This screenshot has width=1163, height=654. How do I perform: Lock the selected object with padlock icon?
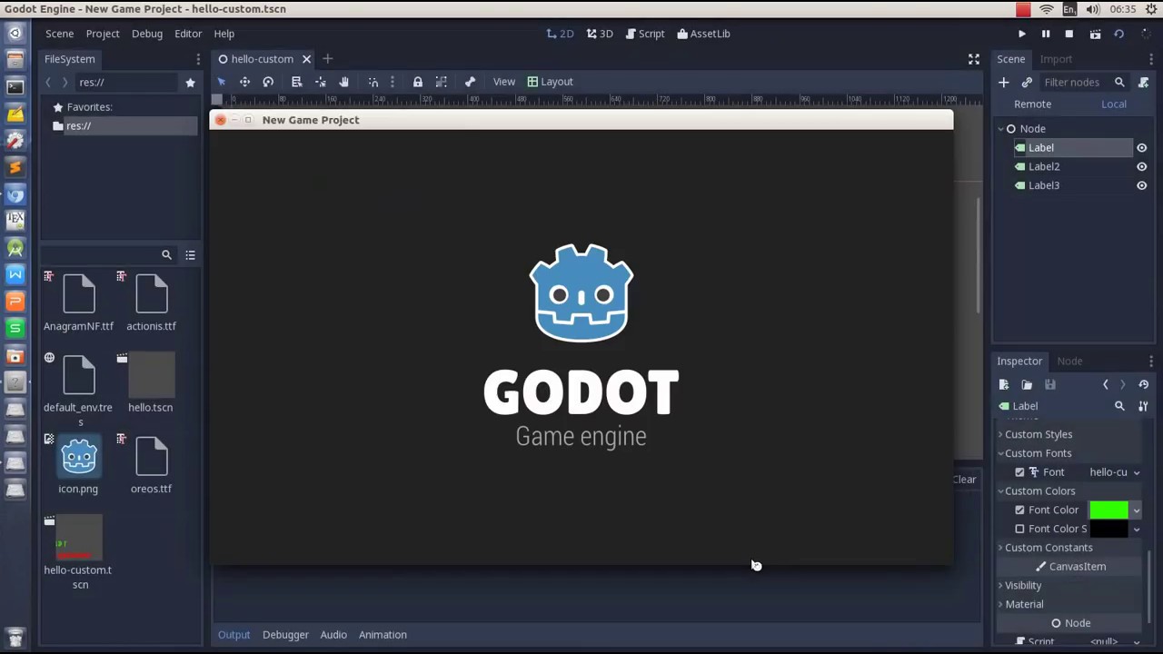tap(417, 82)
